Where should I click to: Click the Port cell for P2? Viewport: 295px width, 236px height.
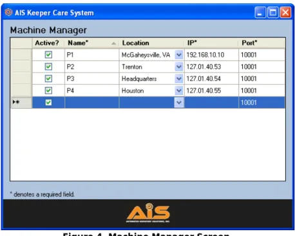coord(262,67)
